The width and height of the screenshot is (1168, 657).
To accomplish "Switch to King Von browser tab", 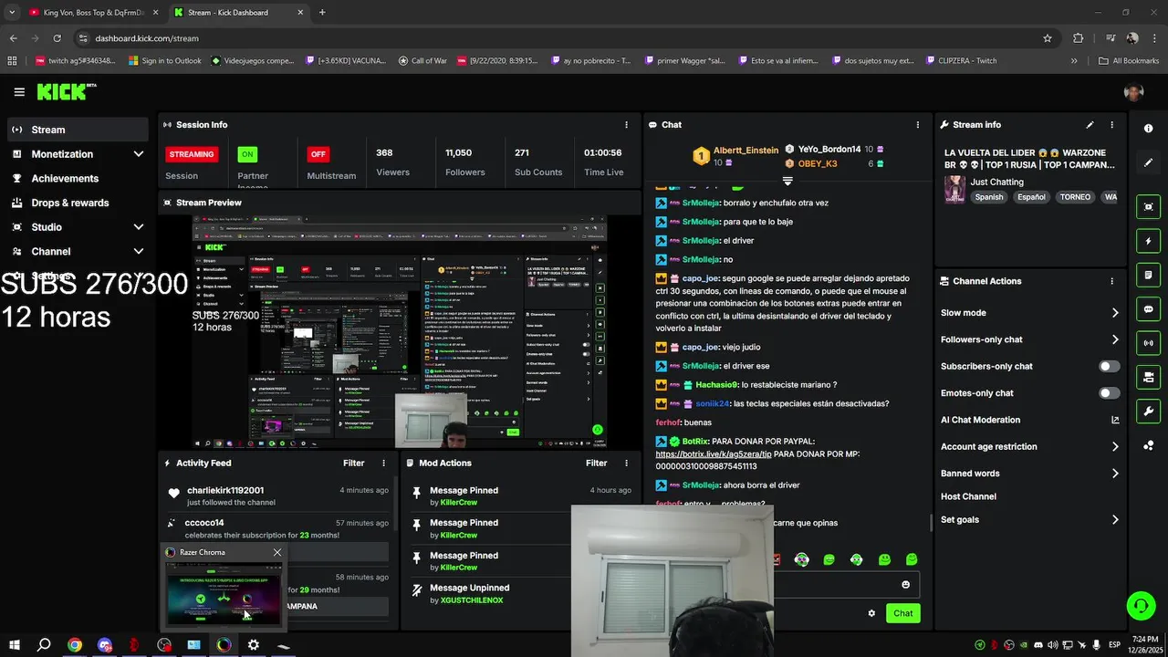I will coord(92,13).
